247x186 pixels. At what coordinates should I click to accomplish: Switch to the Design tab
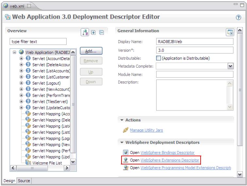click(9, 181)
